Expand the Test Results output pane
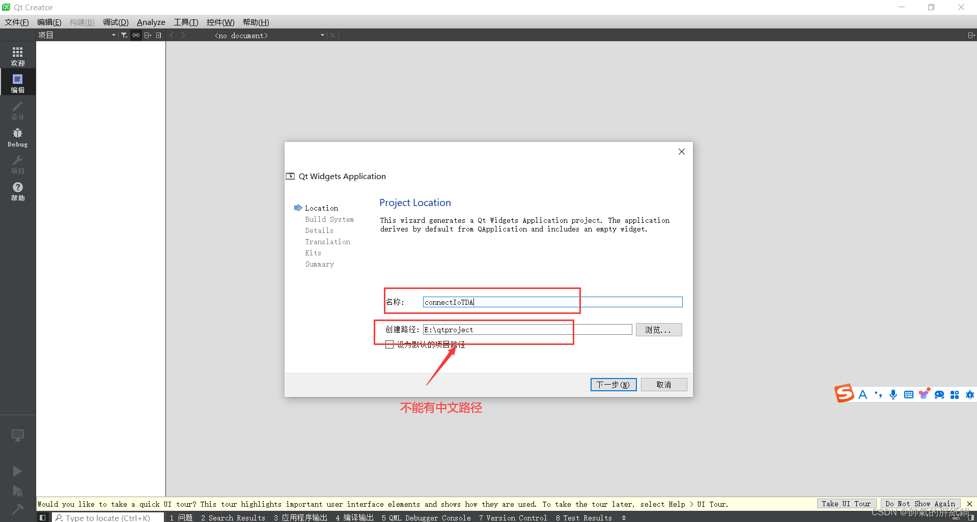This screenshot has width=977, height=522. (x=584, y=517)
